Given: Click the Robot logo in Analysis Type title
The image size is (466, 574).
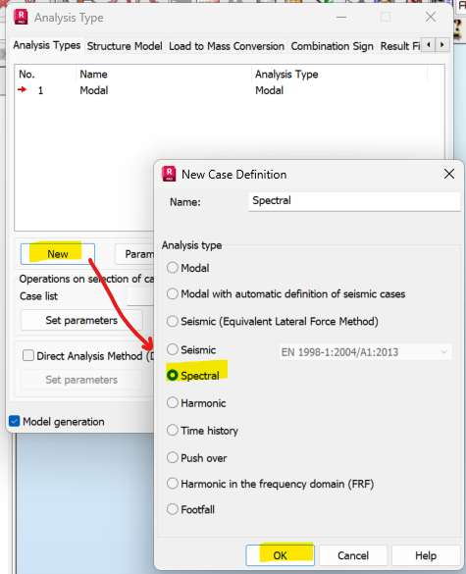Looking at the screenshot, I should click(x=21, y=18).
